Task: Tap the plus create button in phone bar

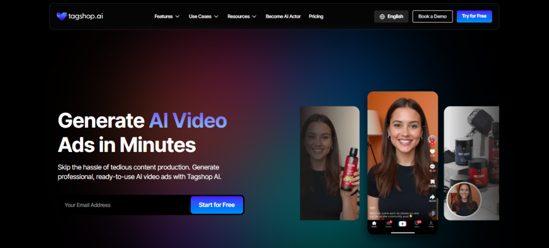Action: (403, 223)
